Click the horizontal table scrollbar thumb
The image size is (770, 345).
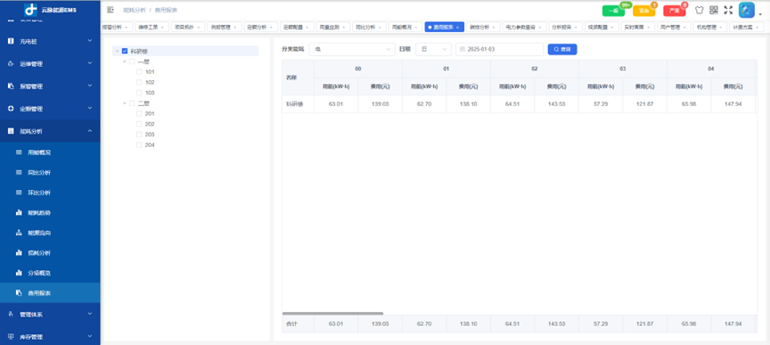(x=332, y=313)
